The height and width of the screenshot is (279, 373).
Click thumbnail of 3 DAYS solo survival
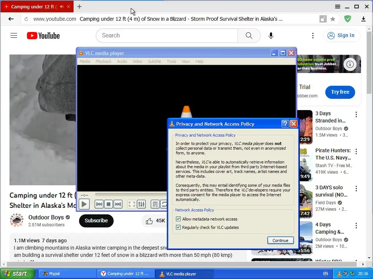pos(306,201)
